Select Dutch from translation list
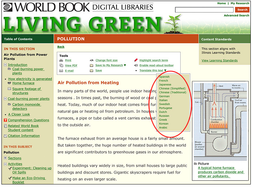The width and height of the screenshot is (254, 188). tap(163, 112)
